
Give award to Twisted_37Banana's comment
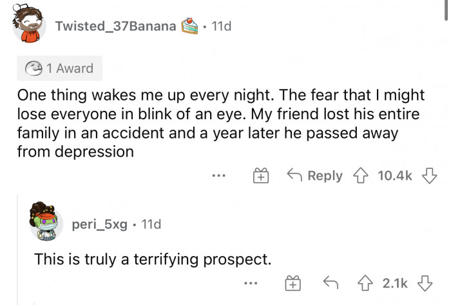261,175
